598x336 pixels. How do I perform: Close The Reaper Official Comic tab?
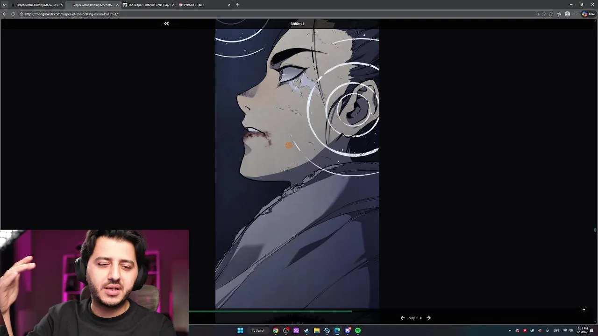[x=173, y=5]
